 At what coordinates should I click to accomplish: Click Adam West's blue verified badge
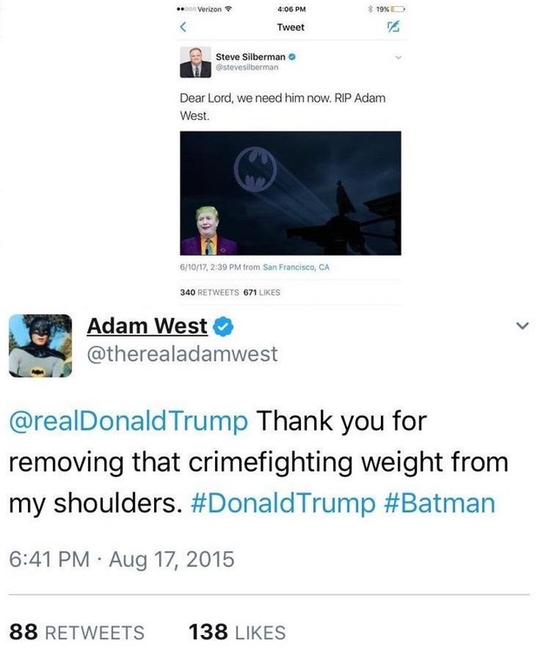point(223,327)
